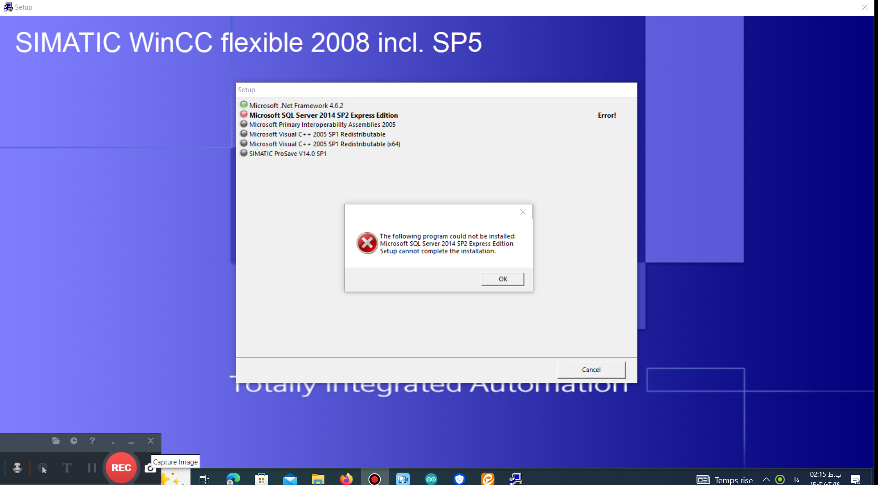The width and height of the screenshot is (878, 485).
Task: Click the green circle tray icon
Action: pyautogui.click(x=780, y=480)
